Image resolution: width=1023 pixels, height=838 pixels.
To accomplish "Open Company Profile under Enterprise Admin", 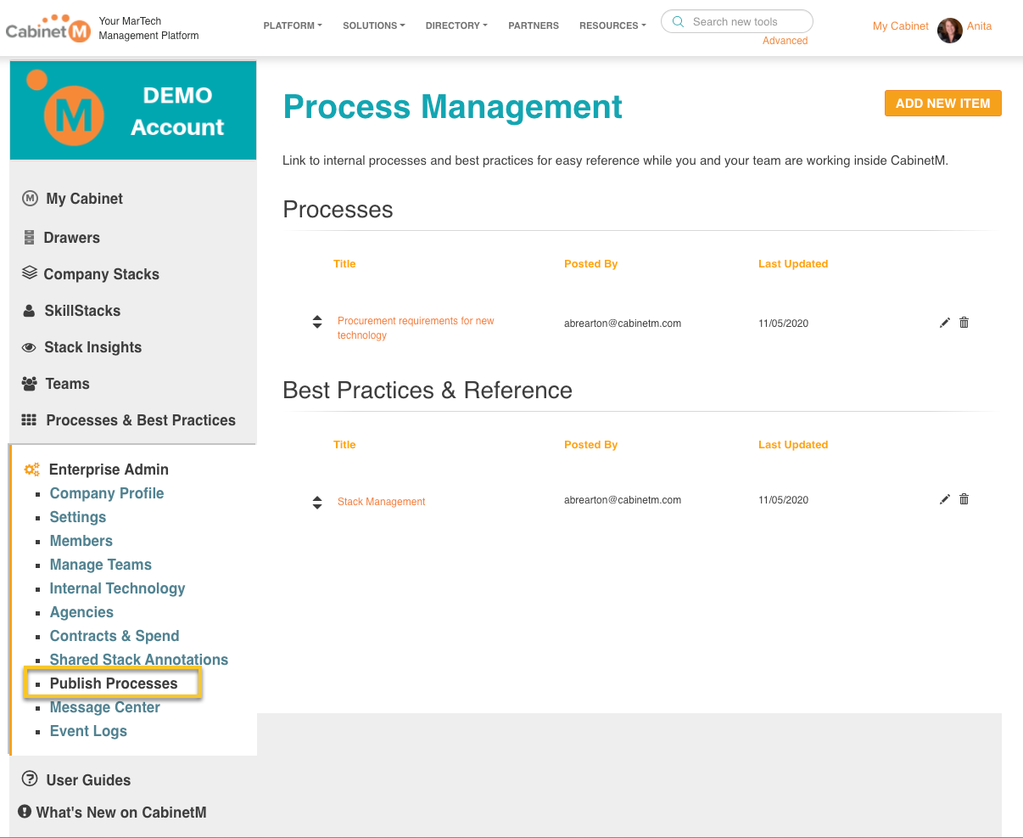I will [x=107, y=493].
